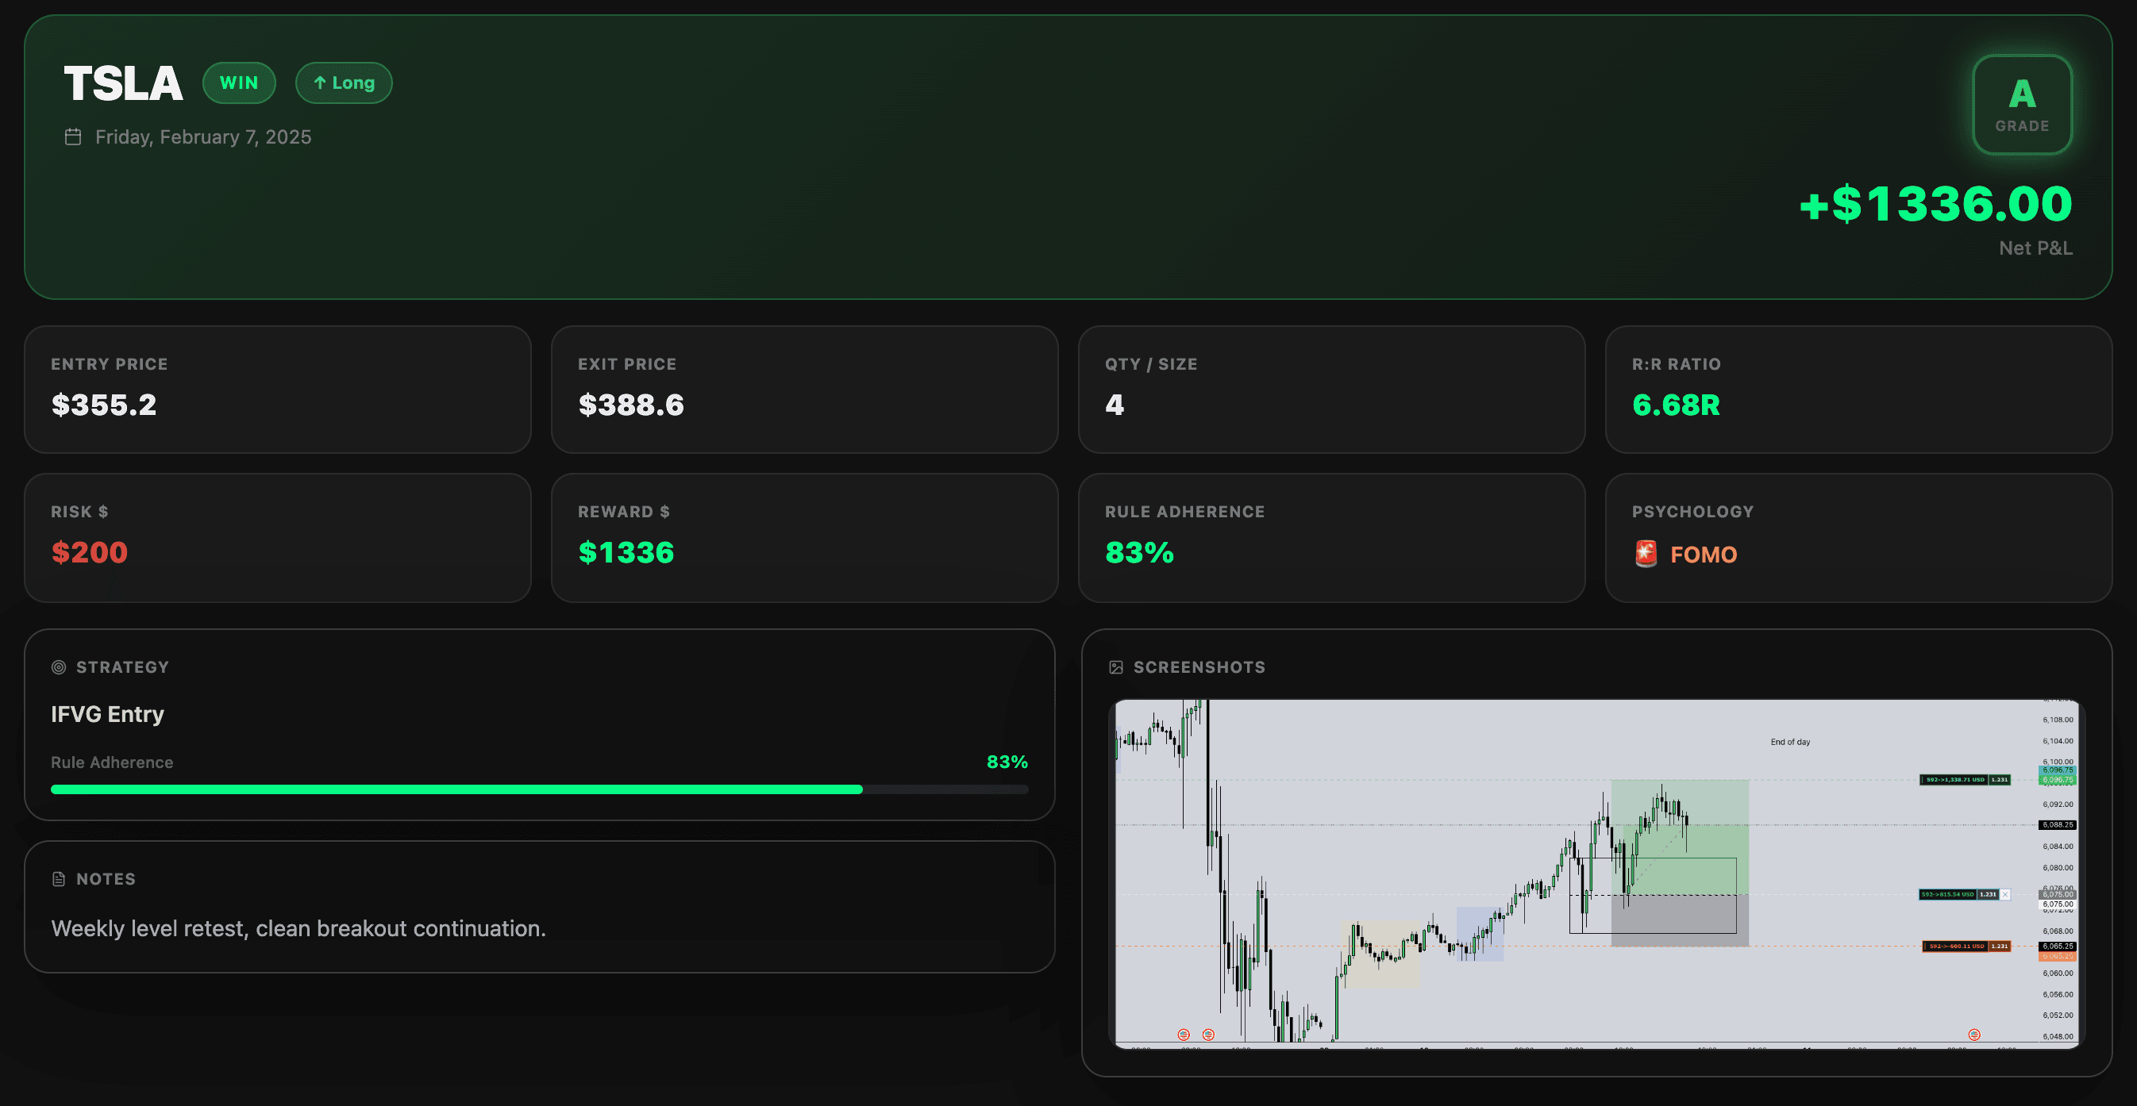Viewport: 2137px width, 1106px height.
Task: Click the WIN badge
Action: 239,83
